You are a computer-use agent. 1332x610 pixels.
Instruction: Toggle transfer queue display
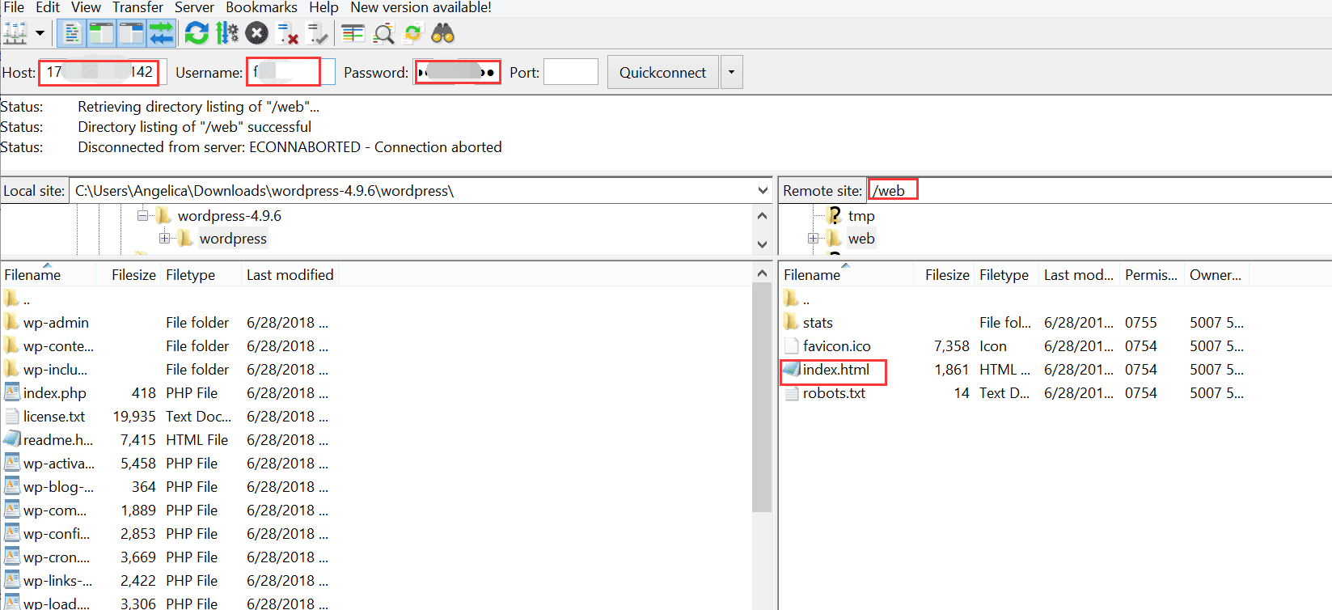(x=161, y=34)
